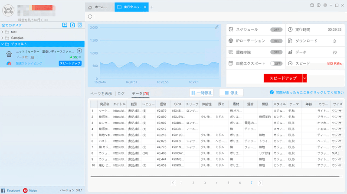The width and height of the screenshot is (347, 194).
Task: Toggle the IP rotation switch
Action: click(276, 41)
